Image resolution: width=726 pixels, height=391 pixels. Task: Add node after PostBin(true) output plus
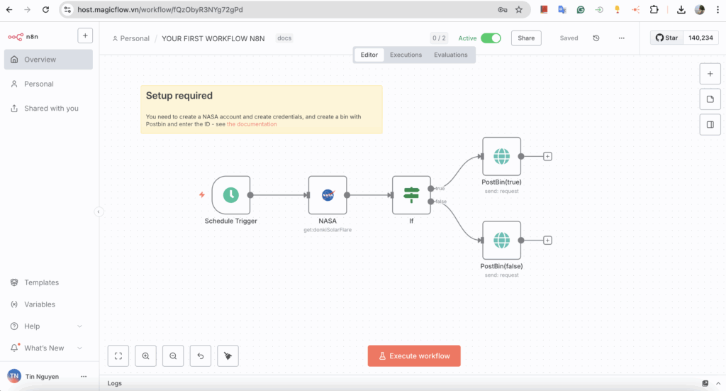pyautogui.click(x=548, y=156)
